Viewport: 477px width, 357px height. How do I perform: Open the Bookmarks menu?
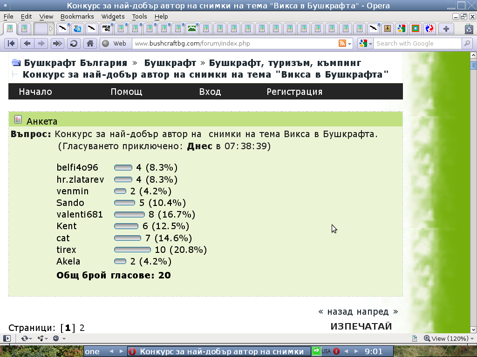(77, 16)
